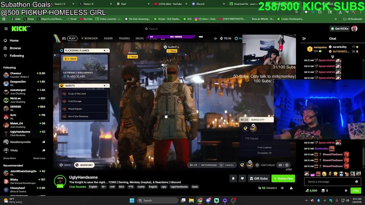The image size is (365, 205).
Task: Open the Gmail bookmark
Action: click(71, 19)
